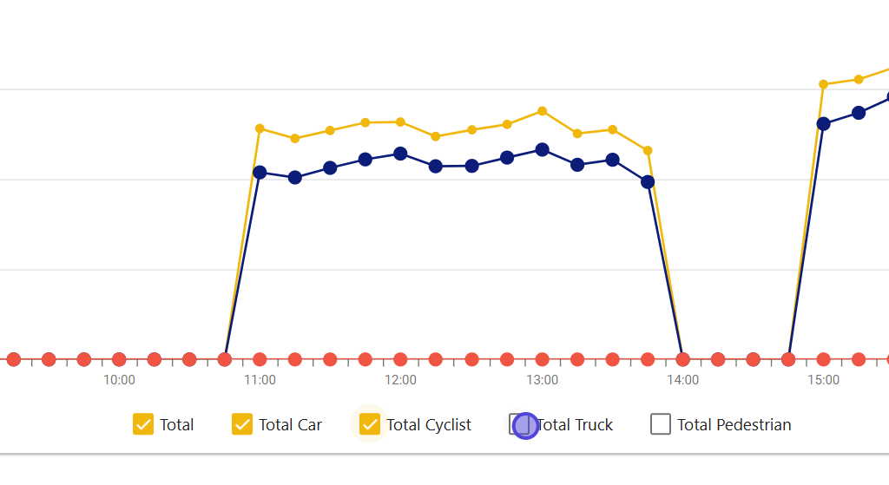
Task: Click the yellow data point at 15:00
Action: 823,84
